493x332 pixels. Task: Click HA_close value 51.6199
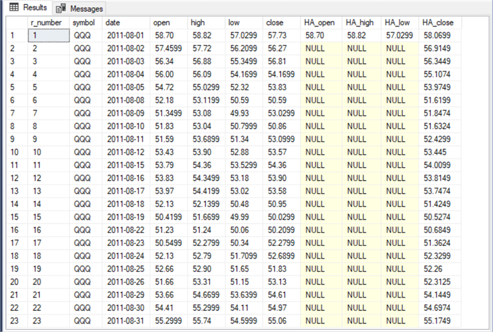click(x=440, y=101)
